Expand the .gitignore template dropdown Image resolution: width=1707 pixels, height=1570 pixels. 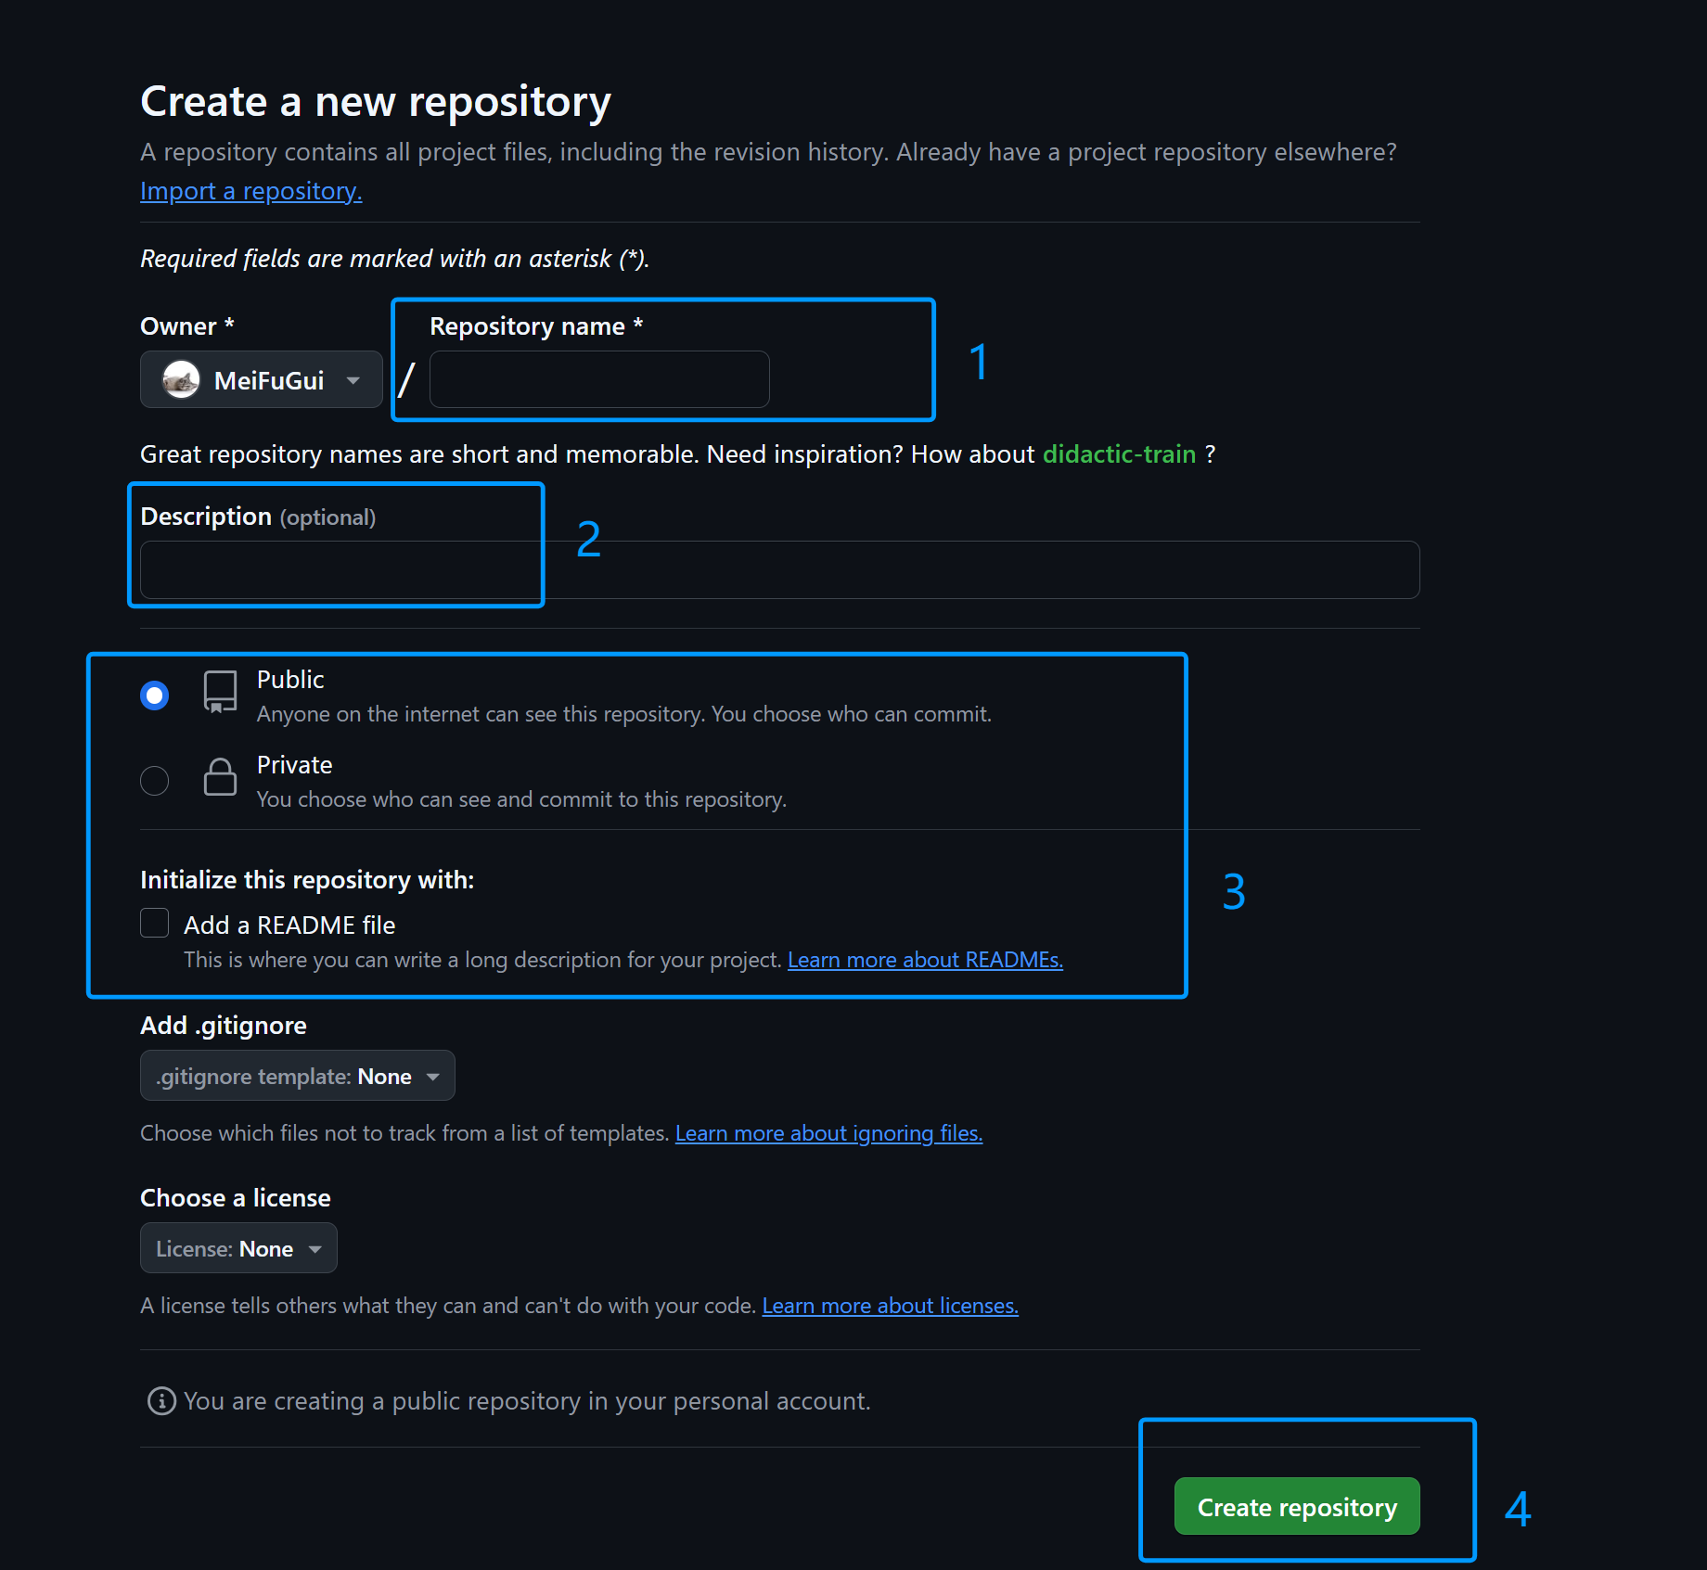(x=297, y=1076)
